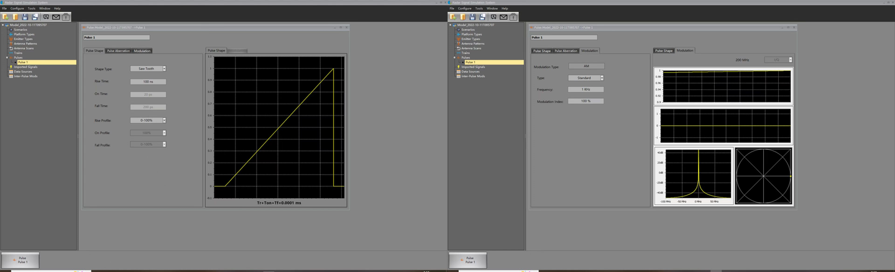895x272 pixels.
Task: Open the Tools menu in right window
Action: pyautogui.click(x=479, y=8)
